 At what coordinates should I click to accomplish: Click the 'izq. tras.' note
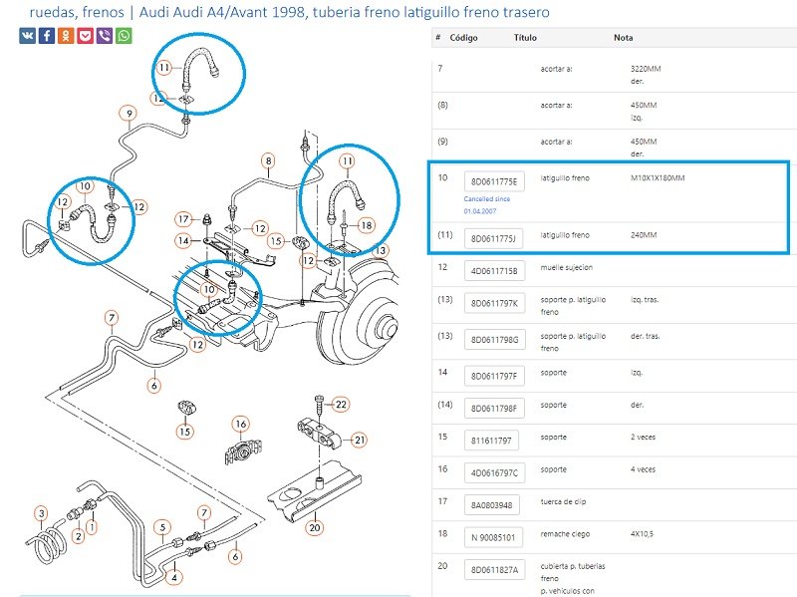pyautogui.click(x=645, y=300)
